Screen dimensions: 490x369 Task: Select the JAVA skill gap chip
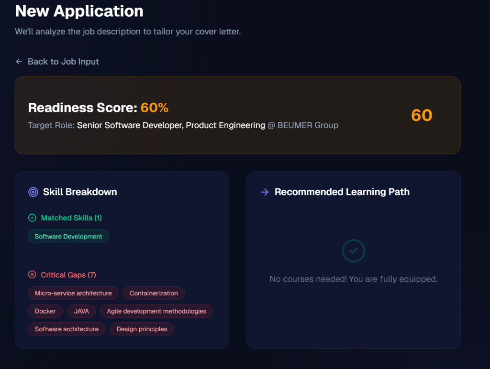point(81,311)
